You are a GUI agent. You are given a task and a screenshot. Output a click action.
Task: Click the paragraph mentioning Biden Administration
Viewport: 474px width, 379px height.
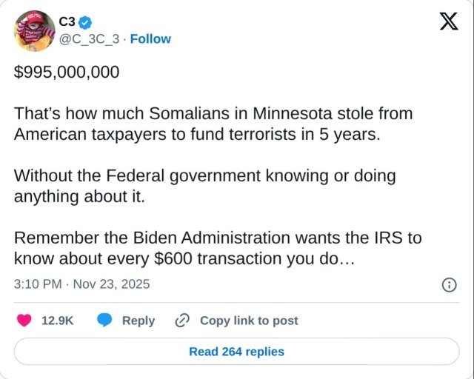pos(218,249)
